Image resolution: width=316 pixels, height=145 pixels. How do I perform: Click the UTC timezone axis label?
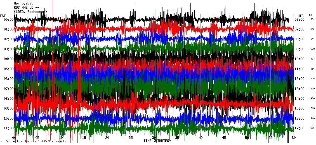pyautogui.click(x=301, y=16)
